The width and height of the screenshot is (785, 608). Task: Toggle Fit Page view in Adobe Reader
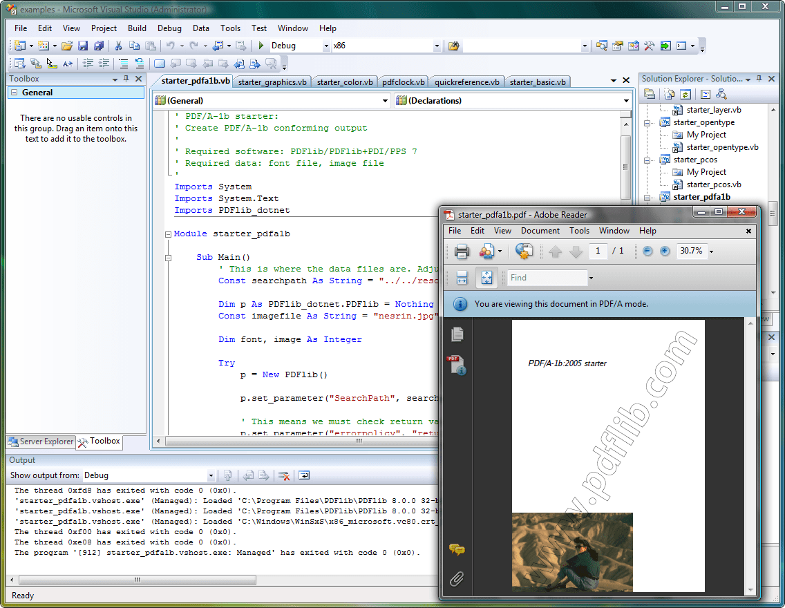pyautogui.click(x=487, y=277)
